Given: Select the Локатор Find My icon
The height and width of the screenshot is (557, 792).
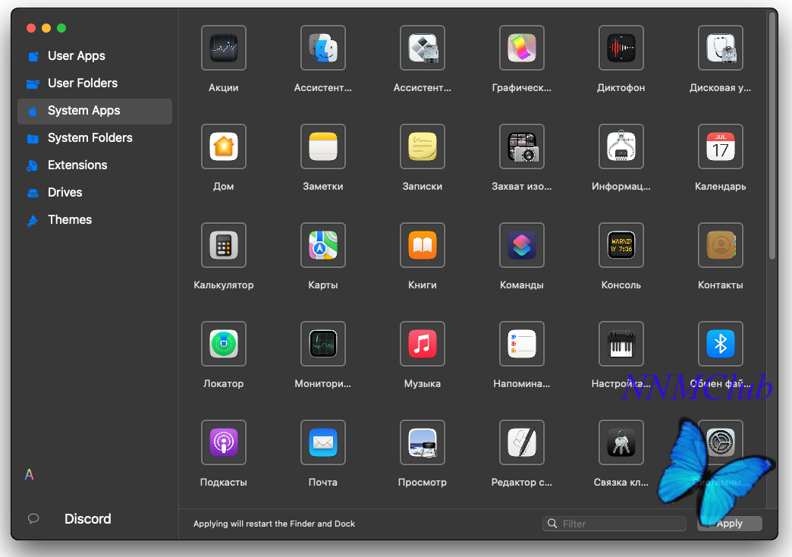Looking at the screenshot, I should (223, 344).
